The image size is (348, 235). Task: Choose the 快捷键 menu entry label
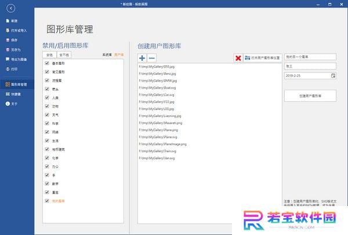click(x=16, y=94)
